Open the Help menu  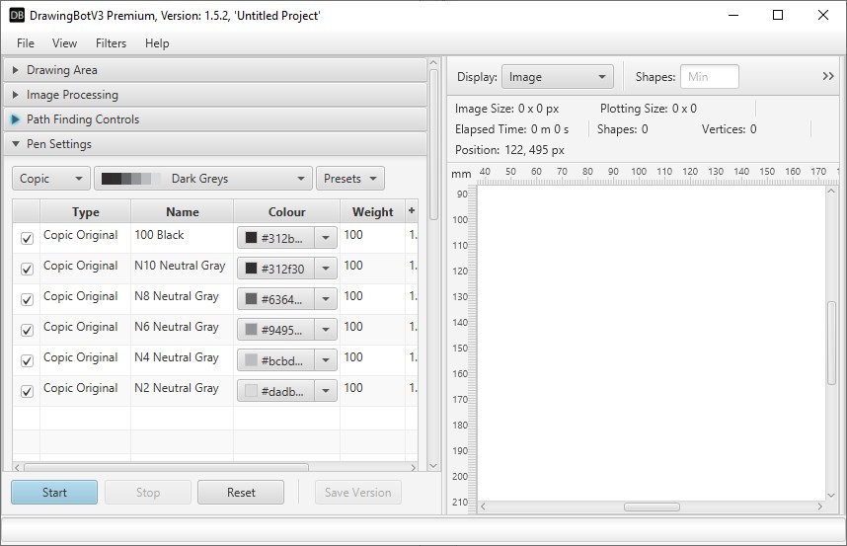(x=157, y=43)
